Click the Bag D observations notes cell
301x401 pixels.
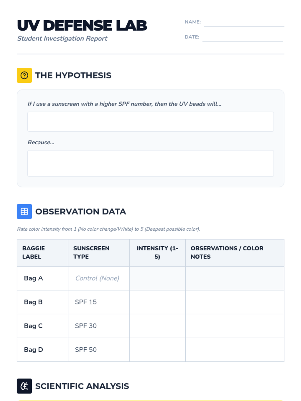tap(235, 350)
